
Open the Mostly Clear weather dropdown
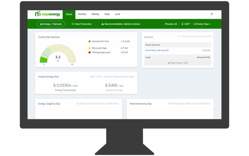pos(203,24)
